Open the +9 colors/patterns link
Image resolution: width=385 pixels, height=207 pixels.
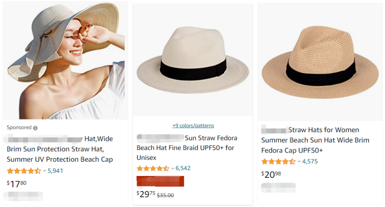coord(193,126)
